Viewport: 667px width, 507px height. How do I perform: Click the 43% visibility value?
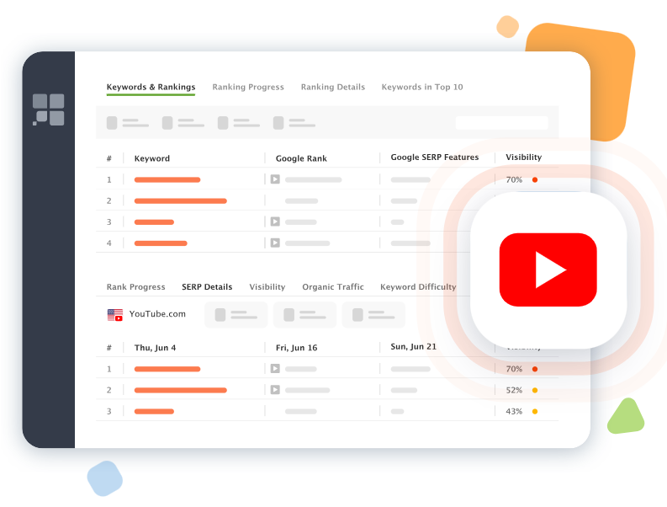[514, 412]
